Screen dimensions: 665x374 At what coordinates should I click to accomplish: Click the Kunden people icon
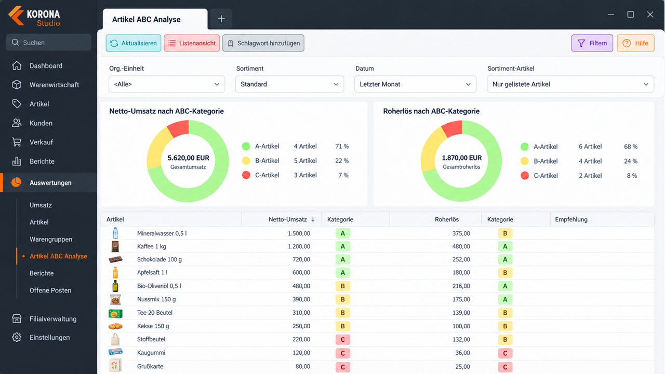(x=17, y=123)
